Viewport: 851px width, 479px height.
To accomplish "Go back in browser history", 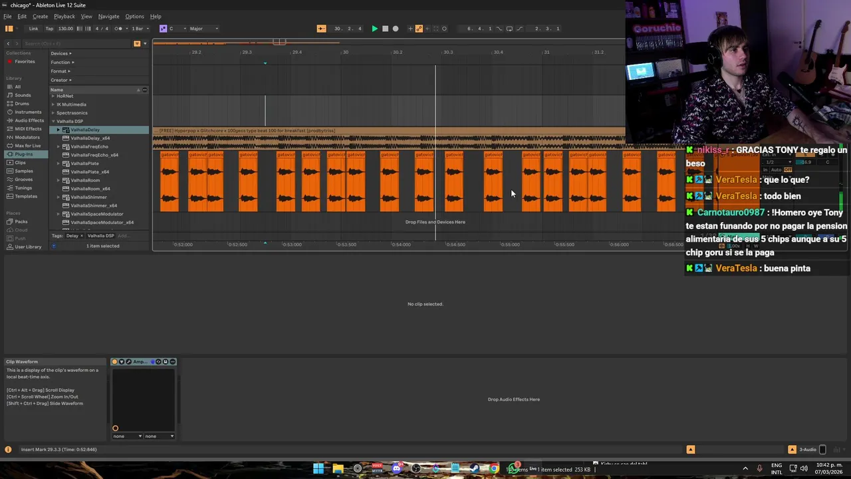I will coord(8,43).
